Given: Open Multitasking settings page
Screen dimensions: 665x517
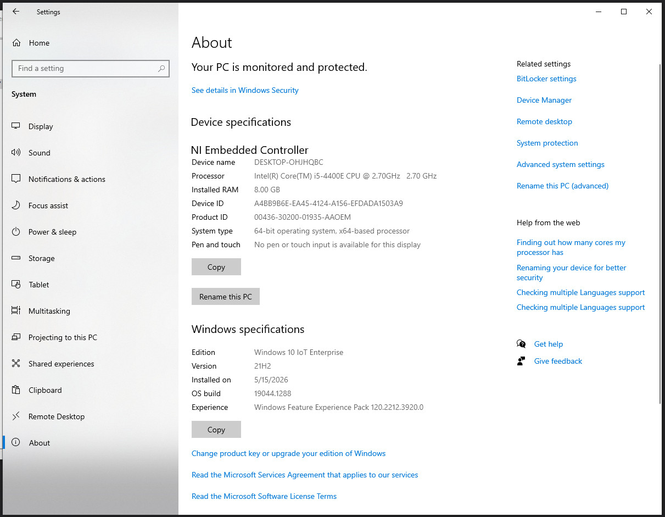Looking at the screenshot, I should (x=49, y=311).
